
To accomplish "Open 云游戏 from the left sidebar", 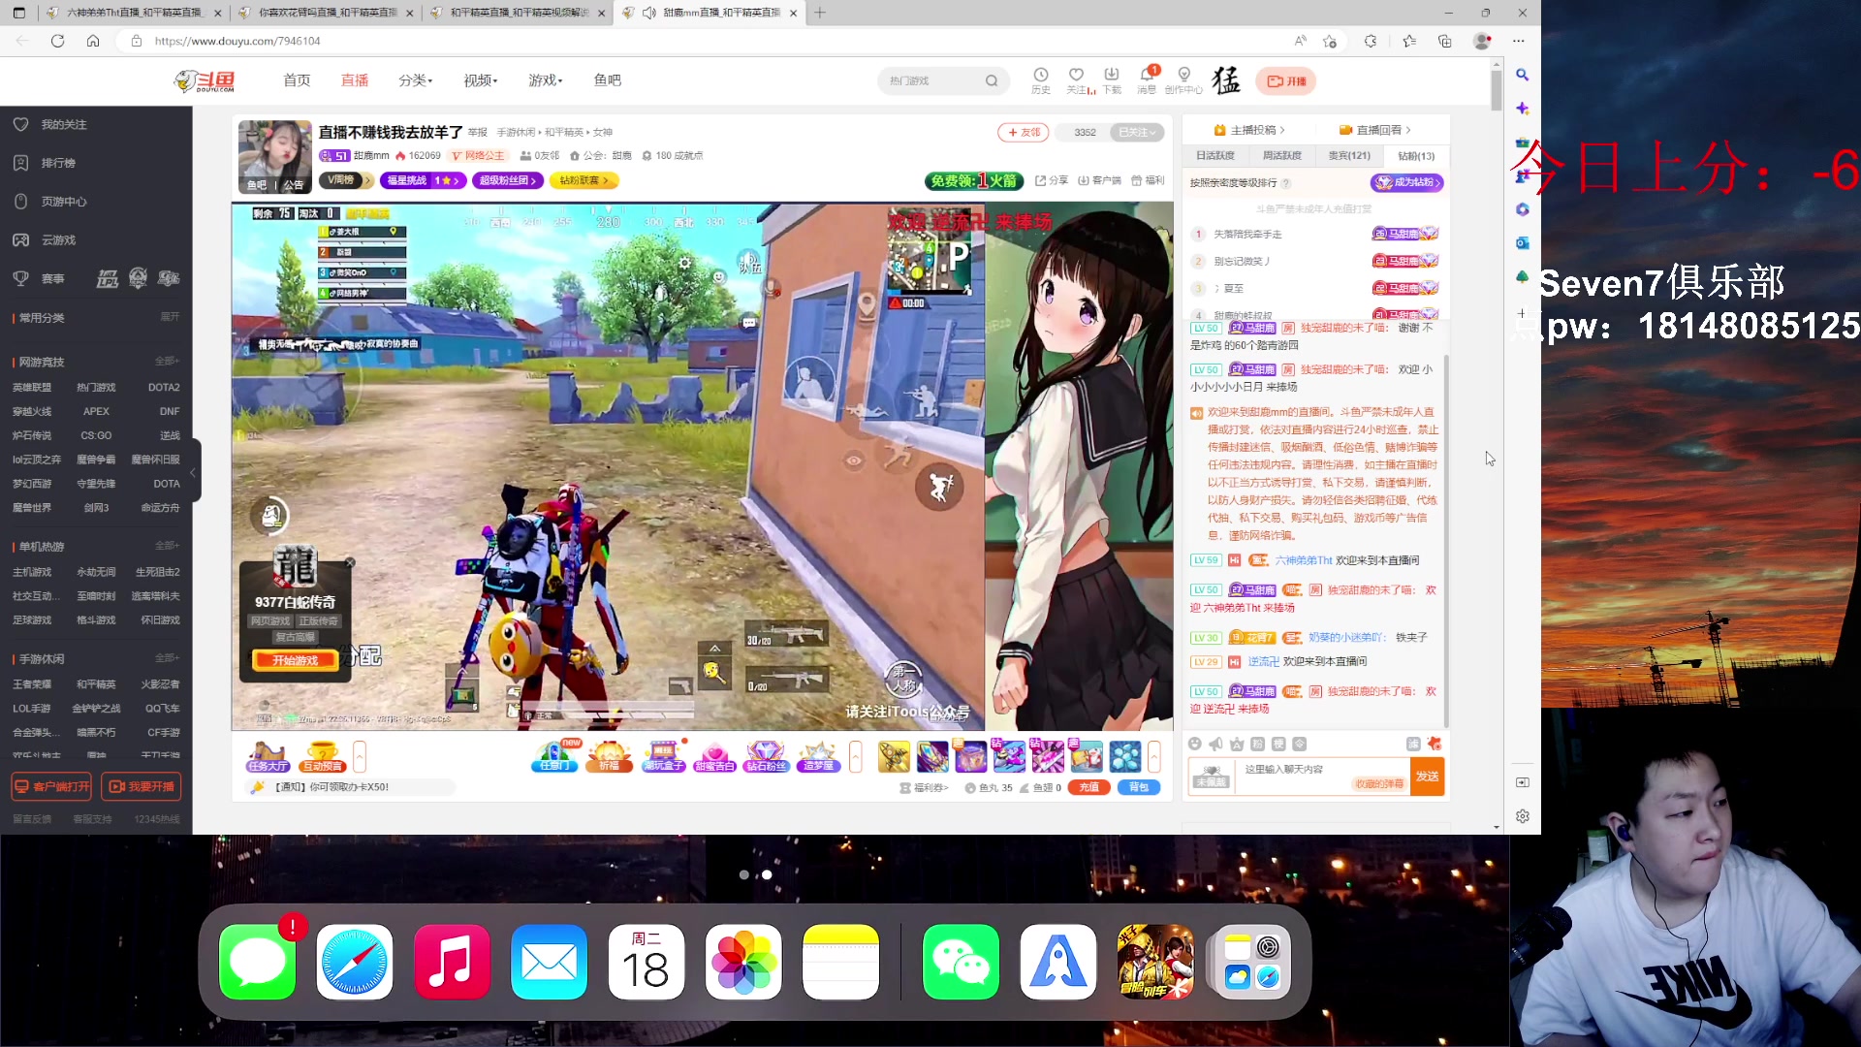I will coord(58,239).
